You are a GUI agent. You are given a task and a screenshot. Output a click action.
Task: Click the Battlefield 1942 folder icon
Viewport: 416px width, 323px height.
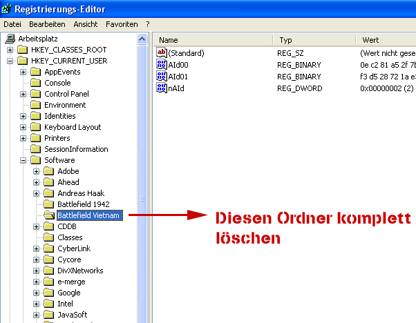tap(49, 204)
